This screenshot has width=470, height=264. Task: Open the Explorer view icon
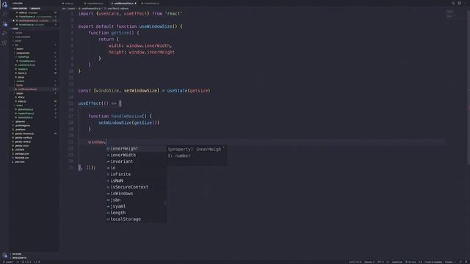pos(4,4)
